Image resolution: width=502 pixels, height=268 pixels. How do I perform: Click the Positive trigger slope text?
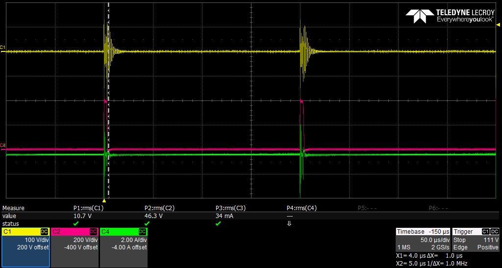click(488, 247)
